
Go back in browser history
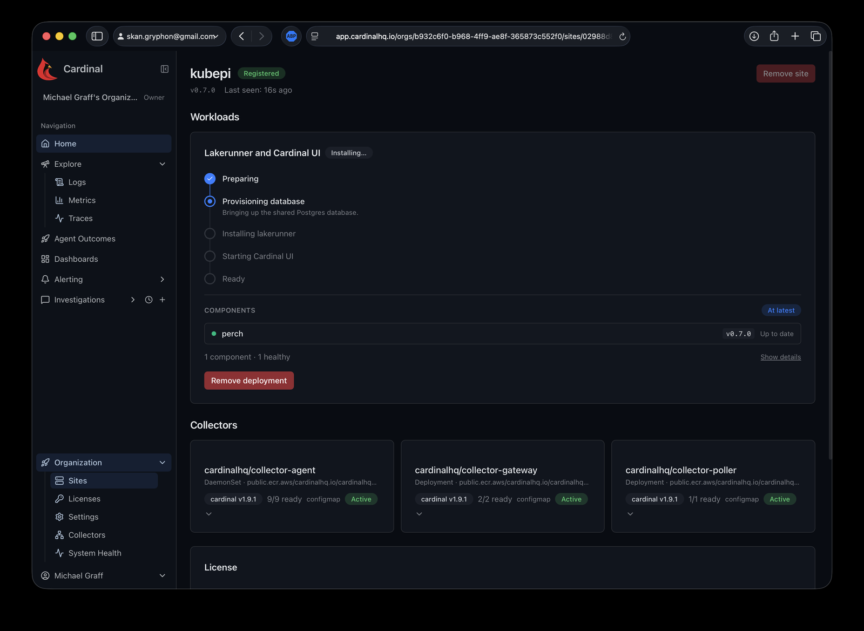point(241,36)
